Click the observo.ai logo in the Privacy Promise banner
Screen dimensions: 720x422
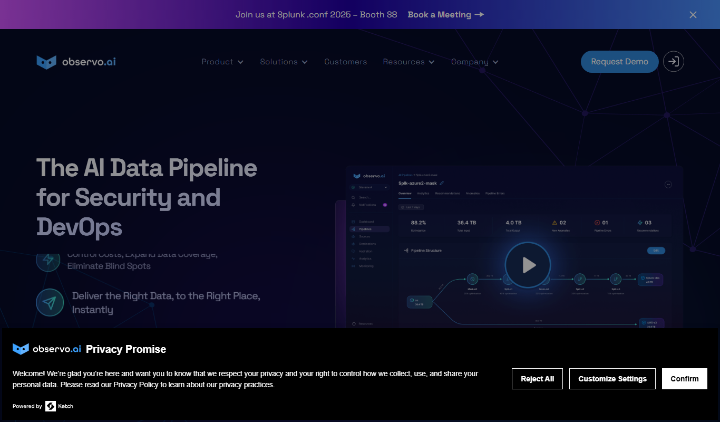tap(47, 349)
